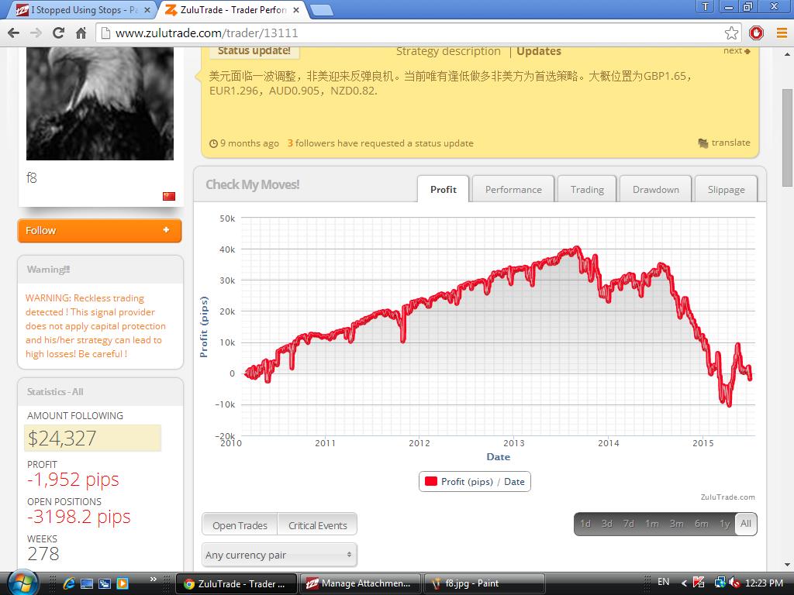Click the browser forward arrow
This screenshot has height=595, width=794.
click(x=36, y=33)
